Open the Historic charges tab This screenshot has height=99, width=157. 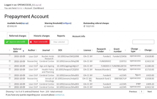click(x=42, y=36)
